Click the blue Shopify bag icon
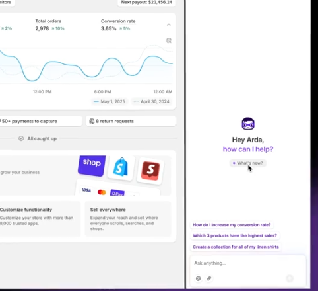This screenshot has width=318, height=291. (x=121, y=167)
